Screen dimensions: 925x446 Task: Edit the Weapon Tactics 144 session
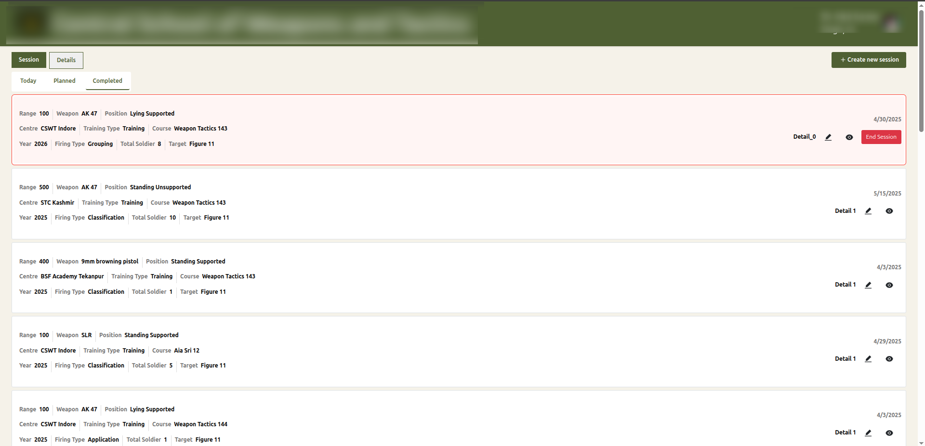pyautogui.click(x=868, y=433)
